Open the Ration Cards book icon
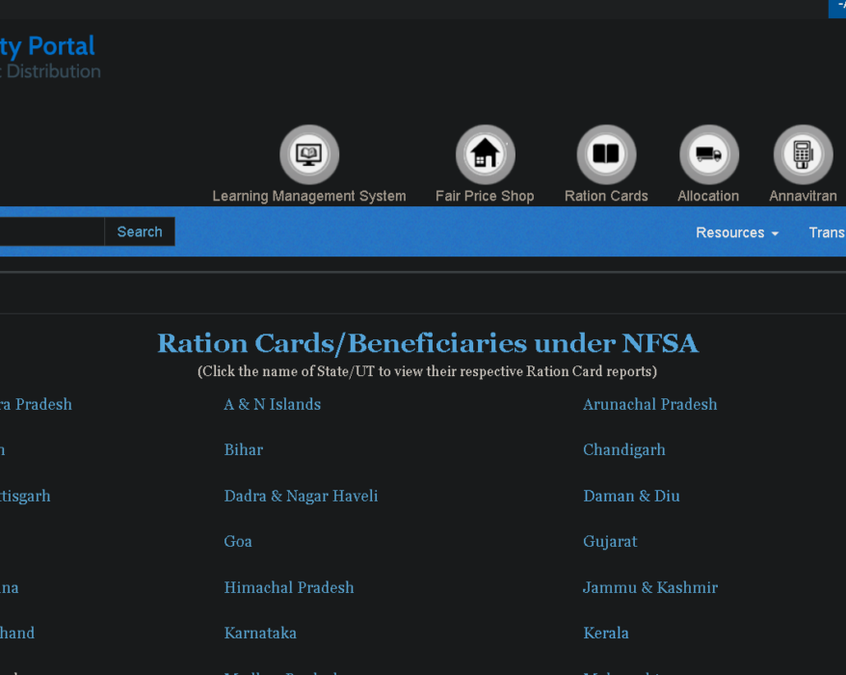The width and height of the screenshot is (846, 675). click(x=606, y=154)
